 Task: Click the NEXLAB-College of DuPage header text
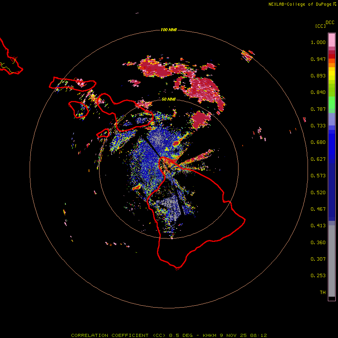(302, 4)
